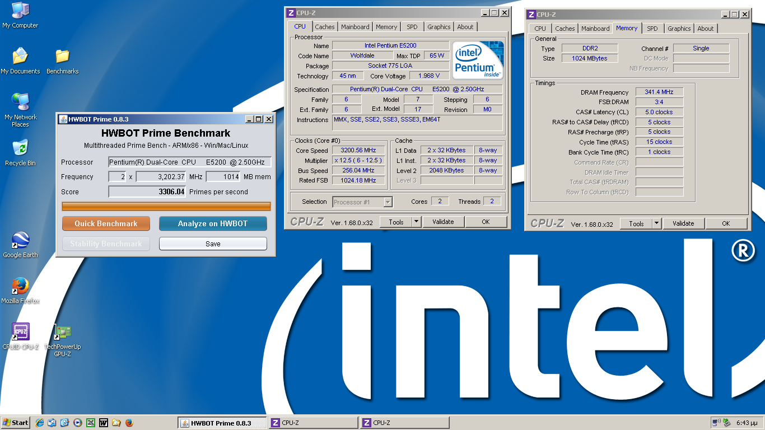The image size is (765, 430).
Task: Open SPD tab in CPU-Z Memory window
Action: [652, 29]
